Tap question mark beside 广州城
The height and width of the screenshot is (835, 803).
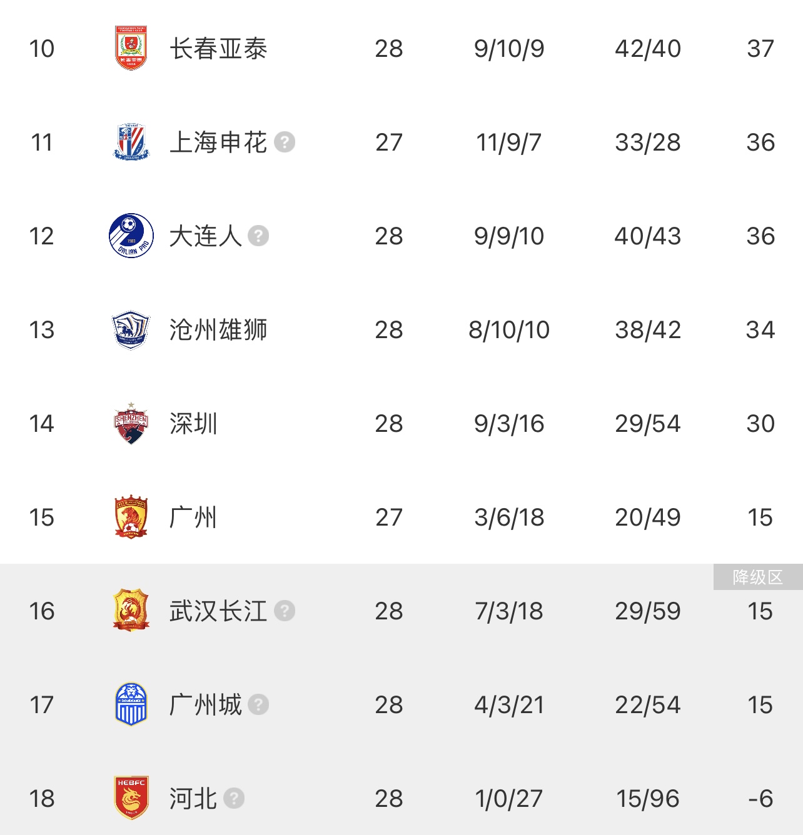[258, 705]
